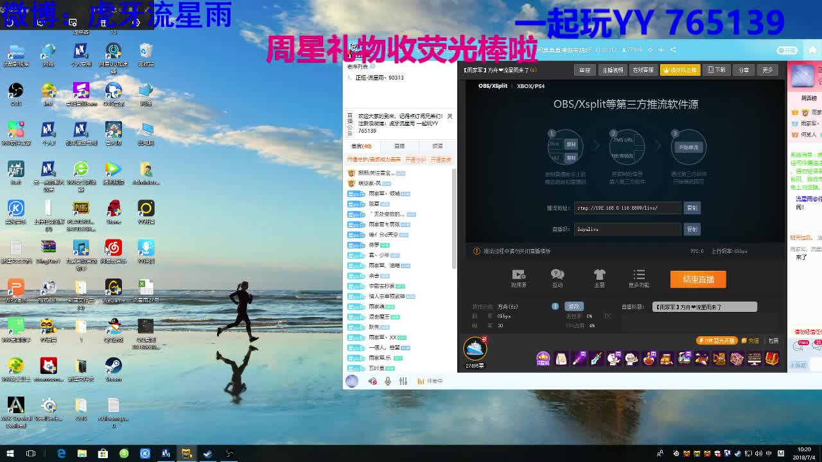Click the treasure chest gift icon

(772, 359)
